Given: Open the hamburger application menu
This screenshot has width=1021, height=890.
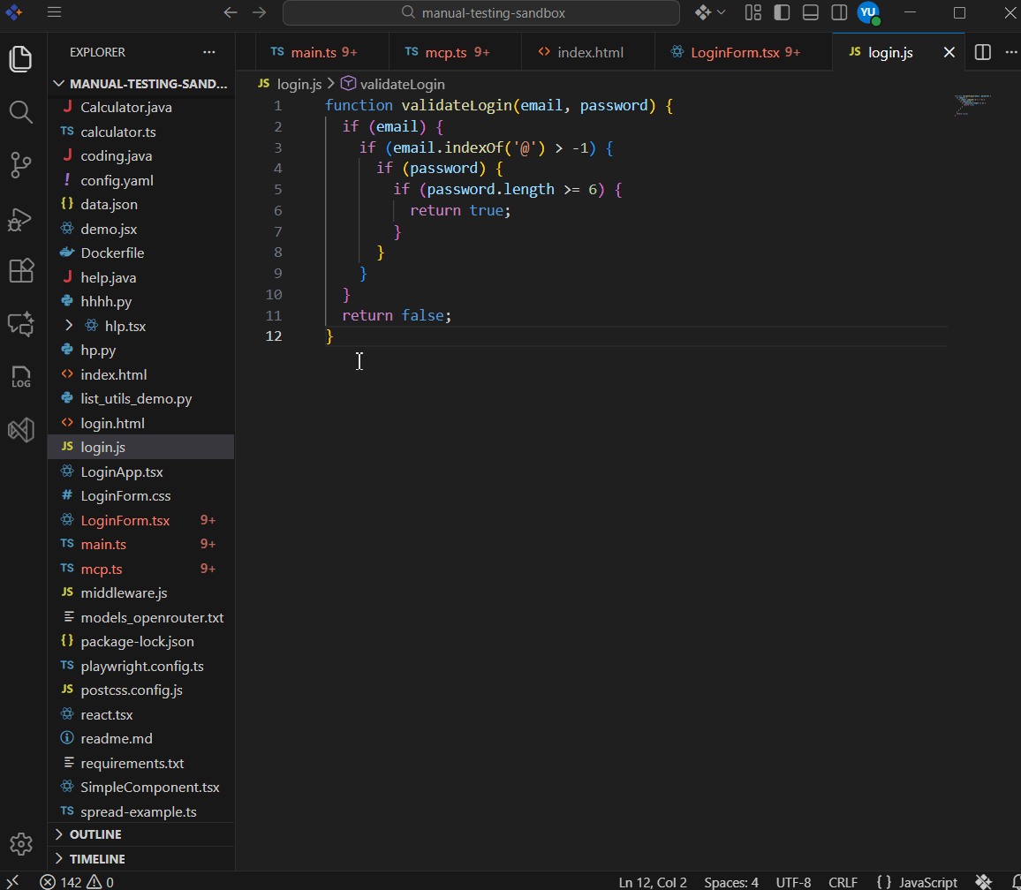Looking at the screenshot, I should pos(54,12).
